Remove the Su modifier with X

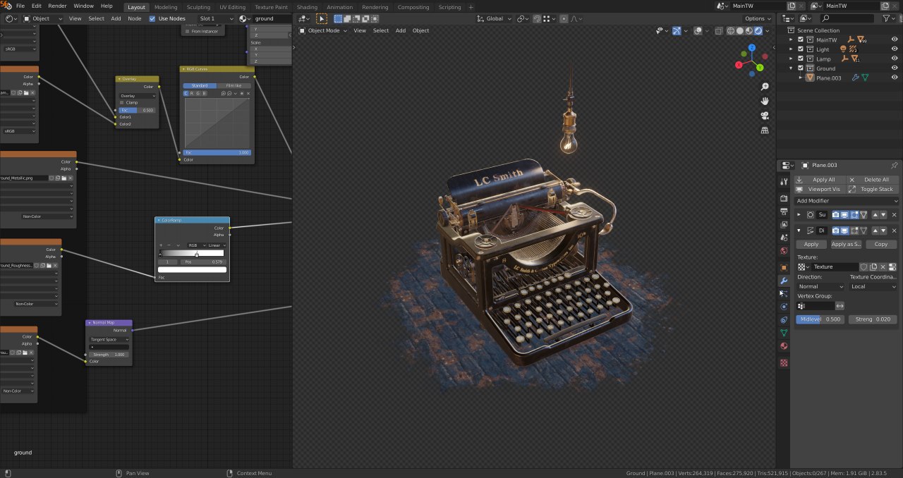895,214
